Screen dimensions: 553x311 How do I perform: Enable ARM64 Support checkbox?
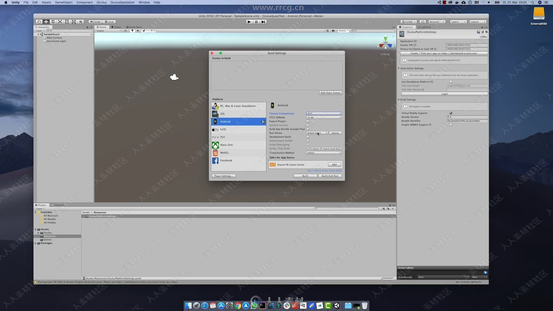pos(451,125)
